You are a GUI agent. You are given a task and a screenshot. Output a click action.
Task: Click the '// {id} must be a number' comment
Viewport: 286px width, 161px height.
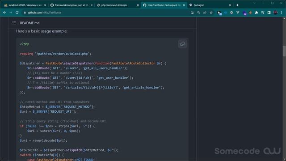(55, 73)
